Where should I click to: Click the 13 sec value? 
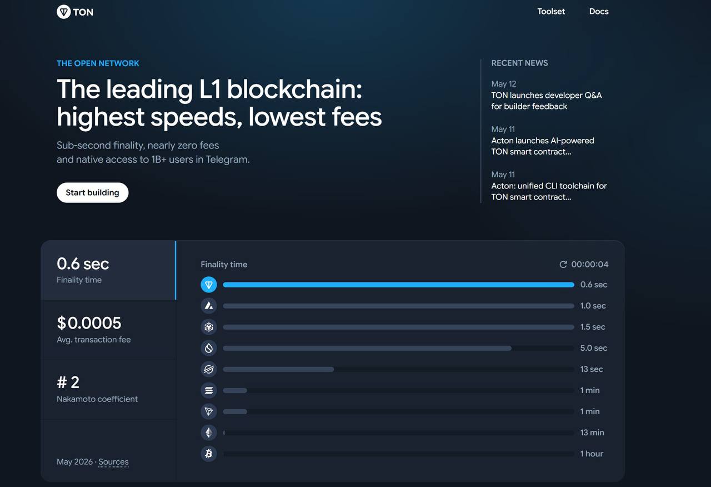coord(592,369)
